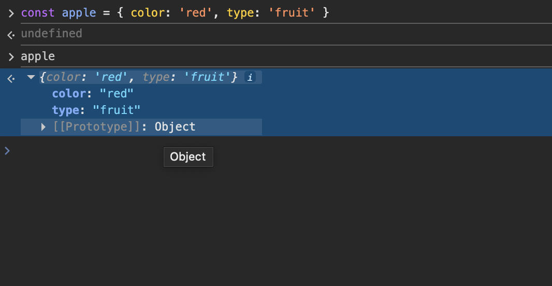Select the color property key in expanded object
Image resolution: width=552 pixels, height=286 pixels.
tap(68, 94)
